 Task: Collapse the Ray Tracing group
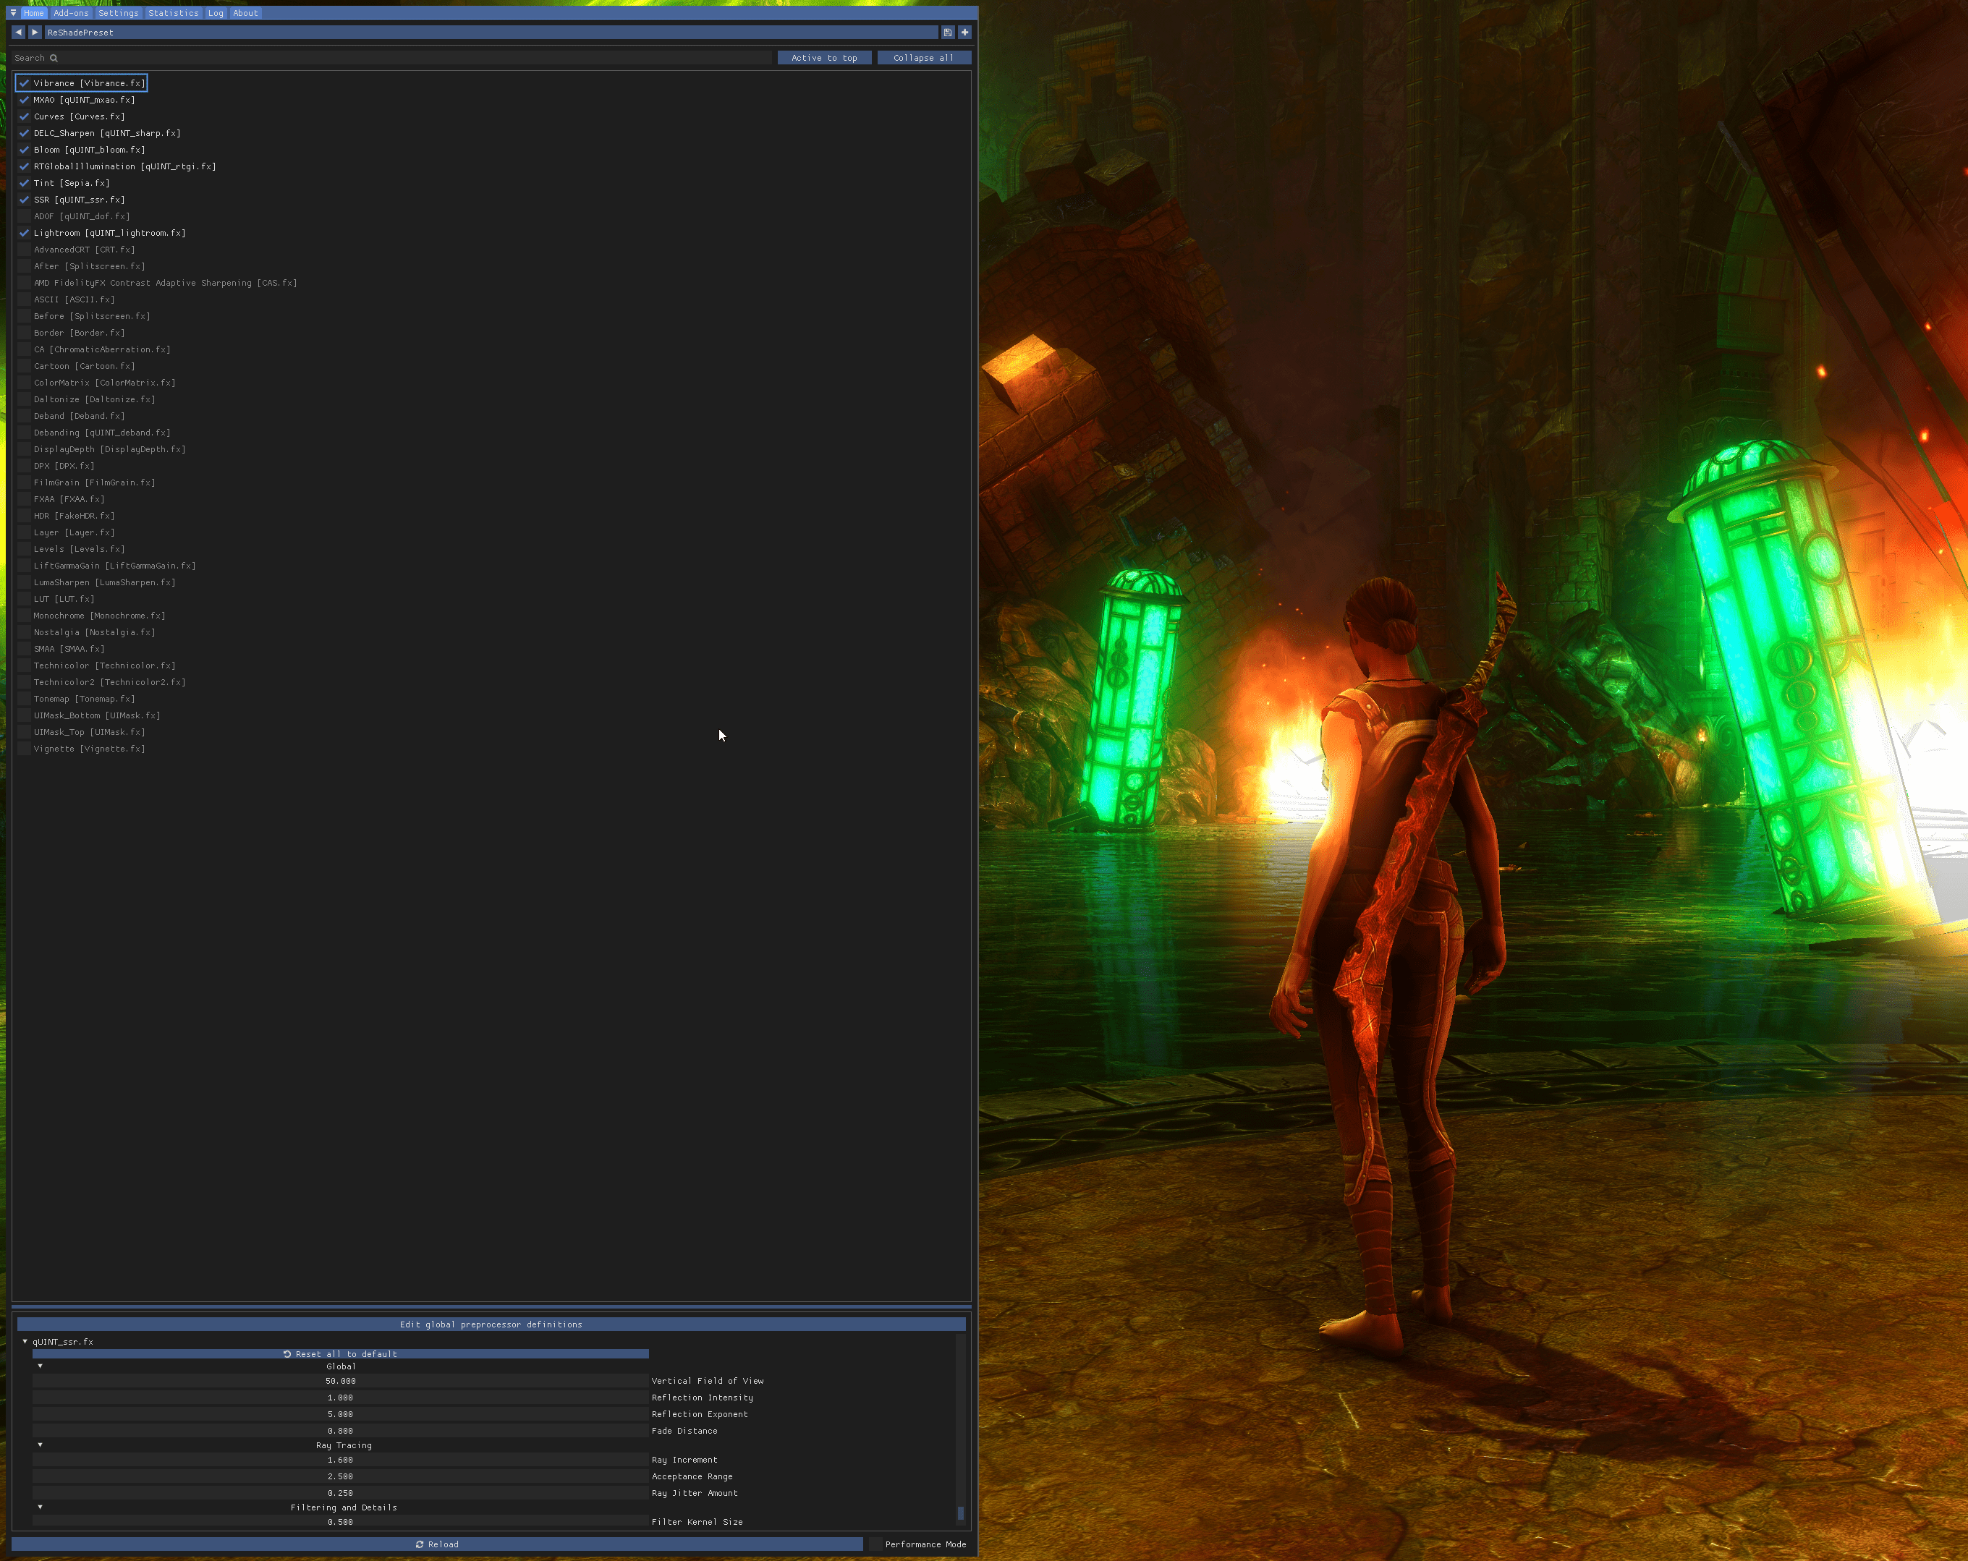pyautogui.click(x=39, y=1445)
